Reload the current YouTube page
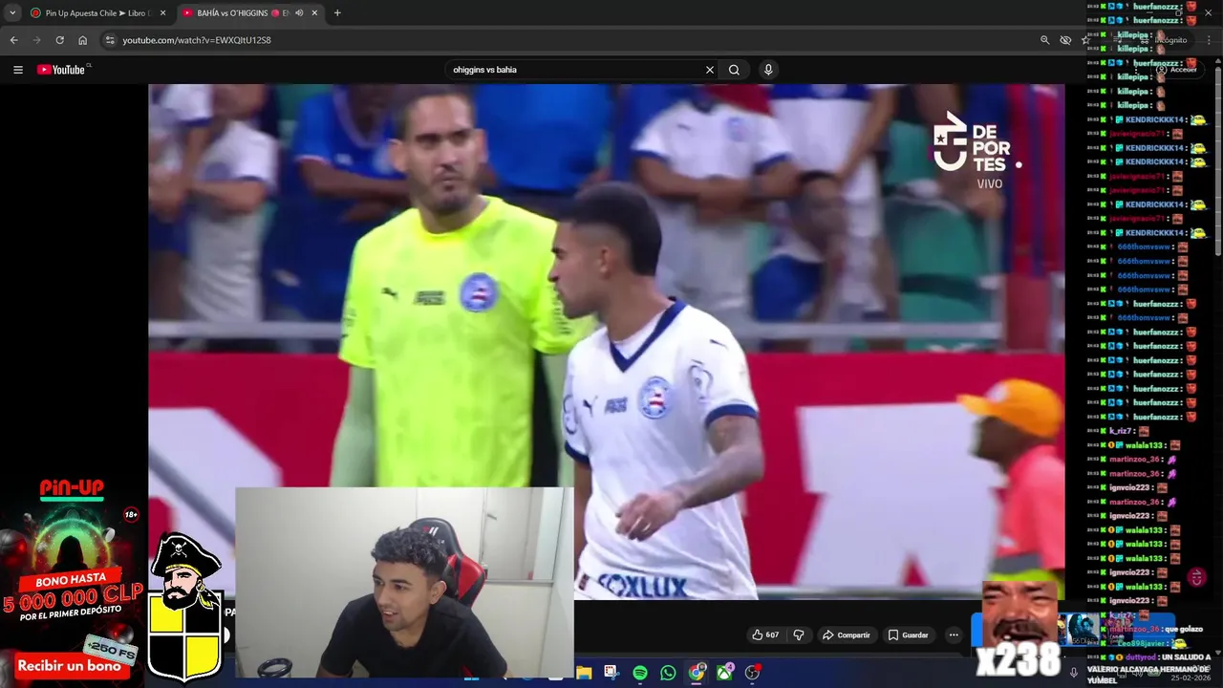Image resolution: width=1223 pixels, height=688 pixels. 59,40
